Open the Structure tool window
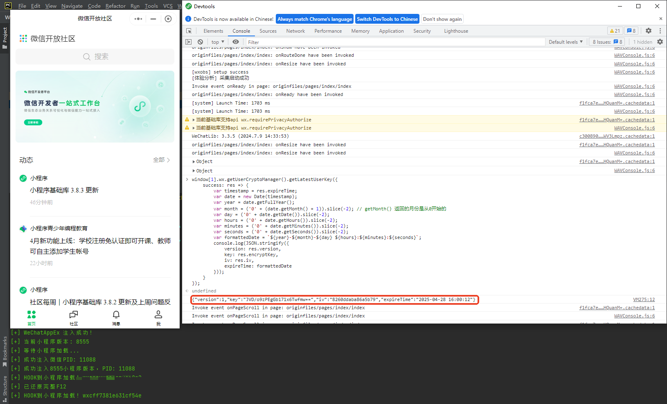 pos(5,388)
